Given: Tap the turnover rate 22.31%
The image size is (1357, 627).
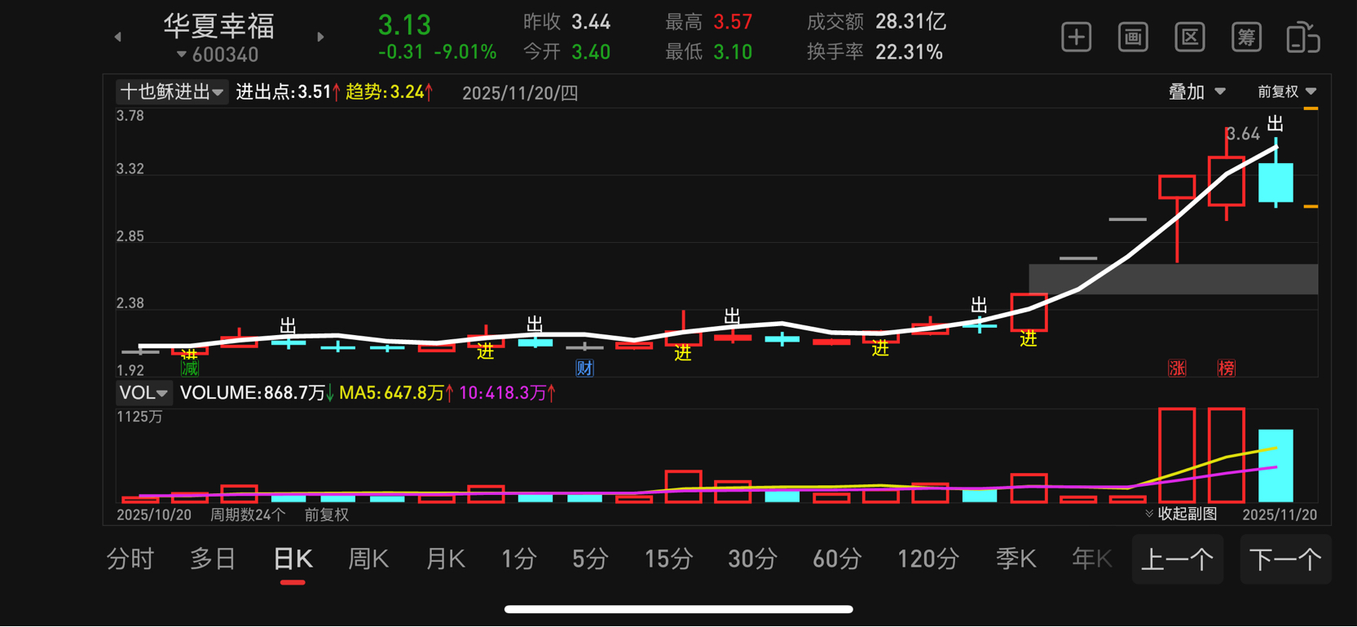Looking at the screenshot, I should [x=909, y=52].
